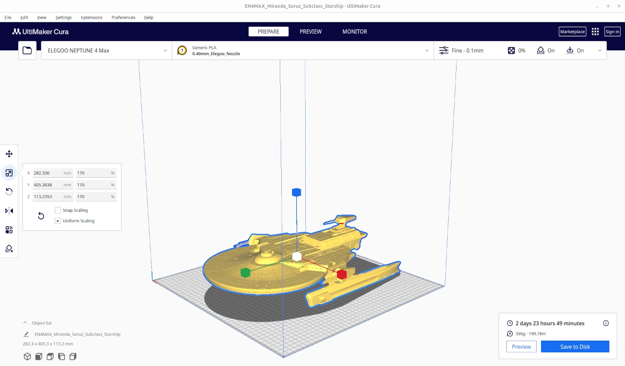Enable the Snap Scaling checkbox
This screenshot has height=366, width=625.
(58, 210)
